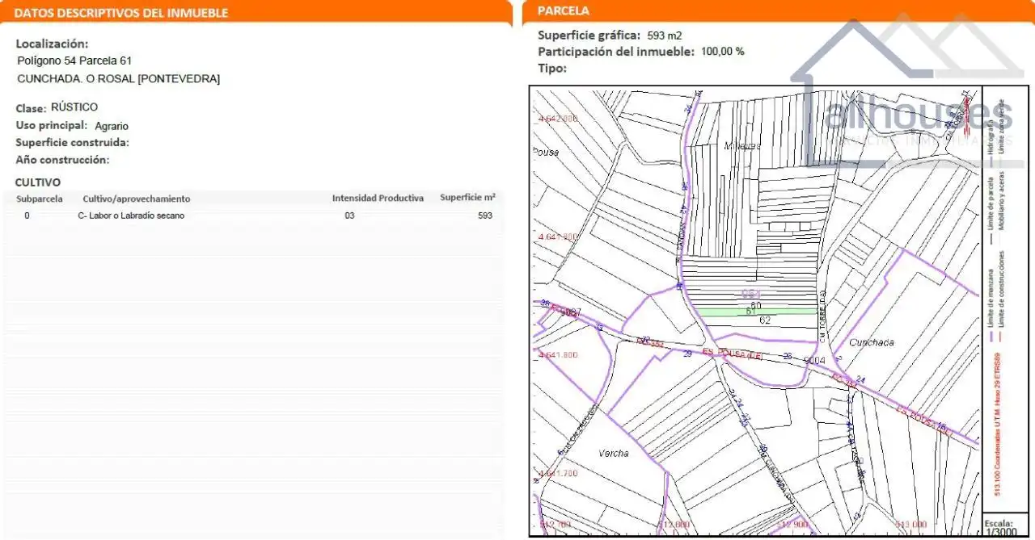The image size is (1035, 540).
Task: Click the 'Cunchada' place label on map
Action: [872, 342]
